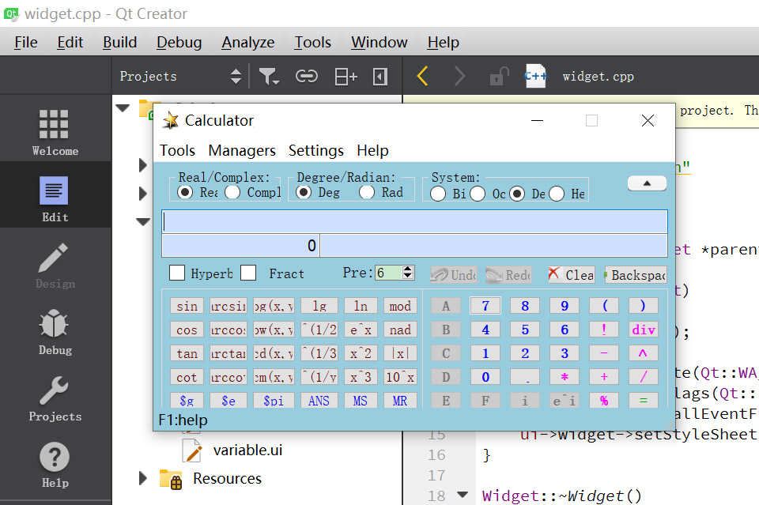This screenshot has width=759, height=505.
Task: Click the filter tree funnel icon
Action: pos(268,77)
